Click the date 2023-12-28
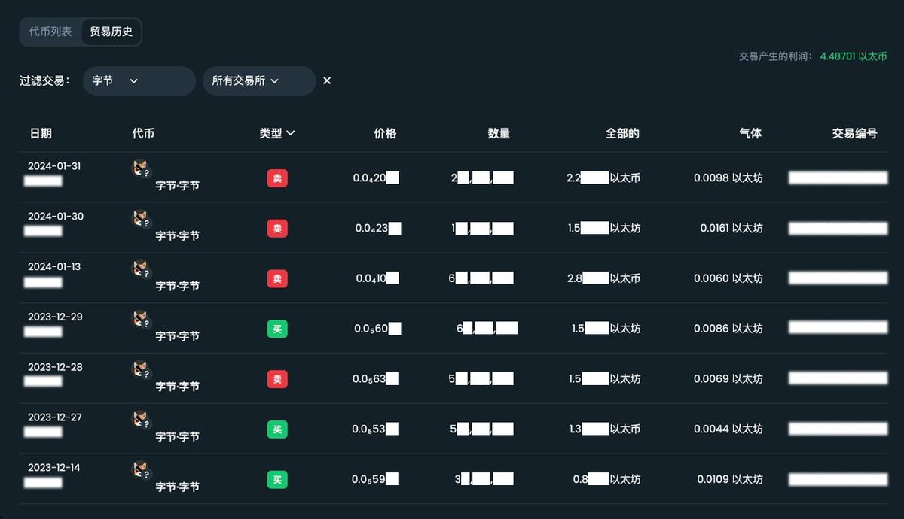The height and width of the screenshot is (519, 904). point(55,367)
